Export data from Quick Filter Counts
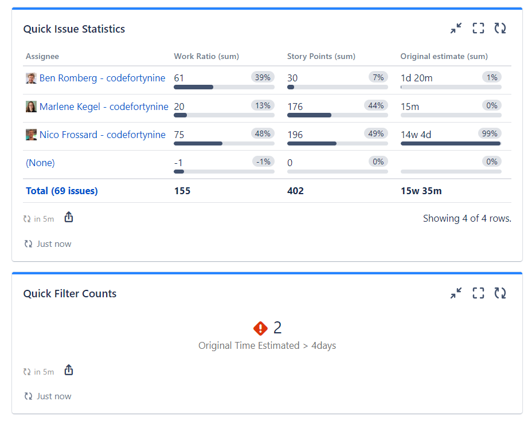 (x=68, y=370)
